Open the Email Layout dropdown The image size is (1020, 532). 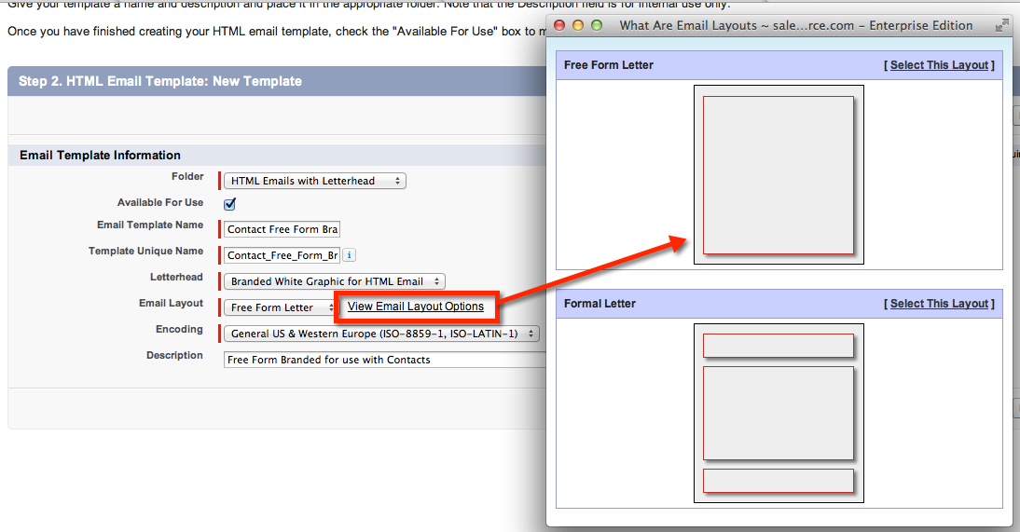tap(279, 307)
